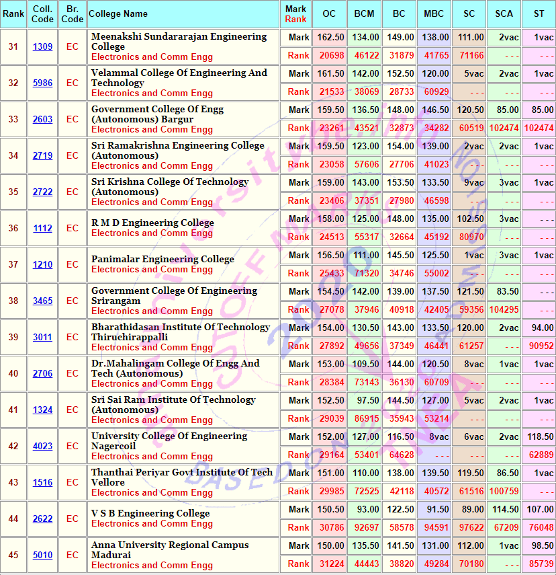Click code 1112 for R M D Engineering
Screen dimensions: 556x575
42,229
